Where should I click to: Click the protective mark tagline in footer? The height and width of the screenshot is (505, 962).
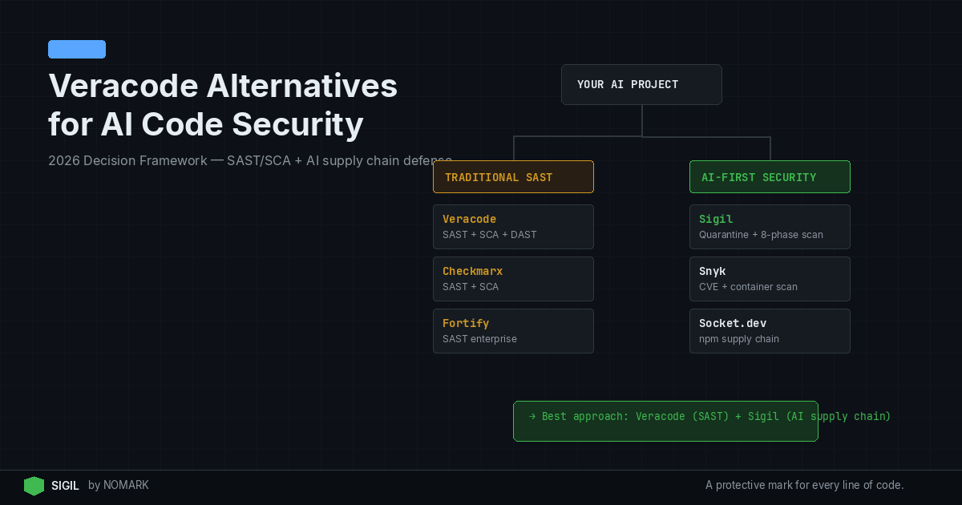(804, 486)
